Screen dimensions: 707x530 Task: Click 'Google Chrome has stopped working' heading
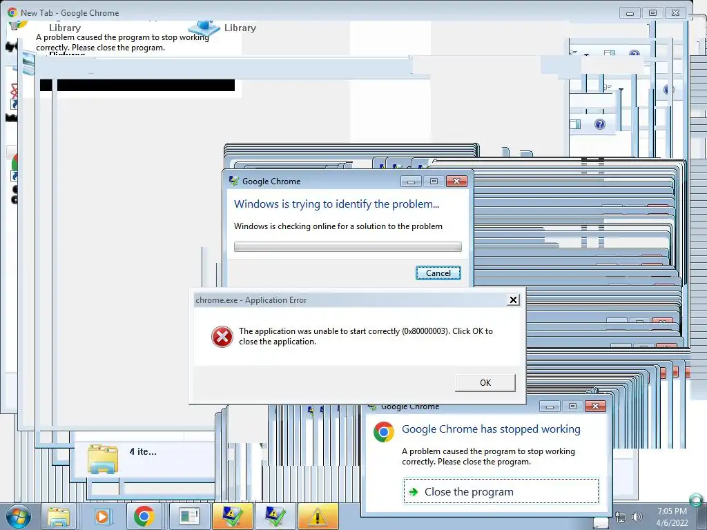[x=491, y=429]
